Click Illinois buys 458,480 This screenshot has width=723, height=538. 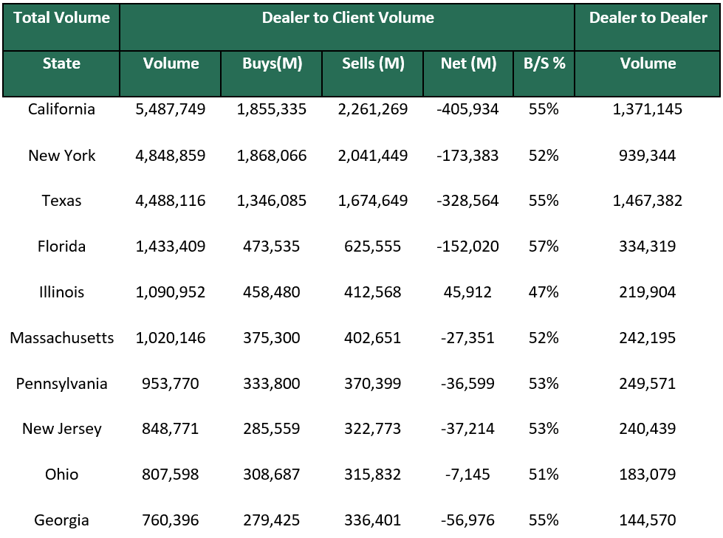point(272,292)
